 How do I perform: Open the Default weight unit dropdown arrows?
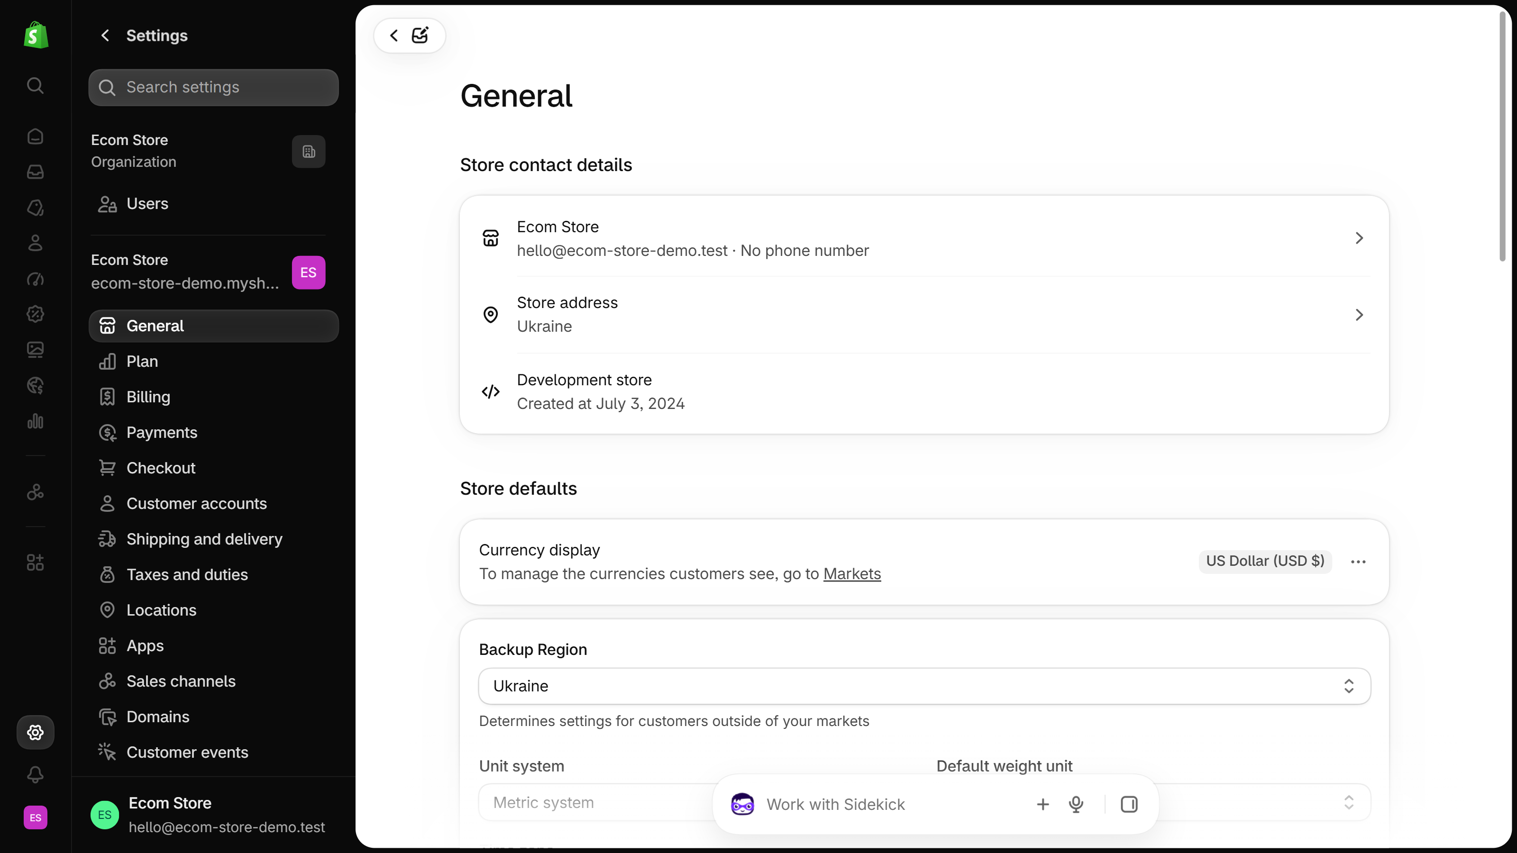pyautogui.click(x=1349, y=802)
